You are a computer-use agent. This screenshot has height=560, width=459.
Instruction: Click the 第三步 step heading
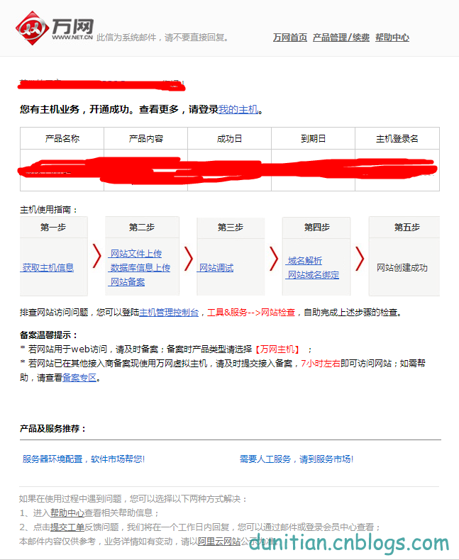[231, 227]
